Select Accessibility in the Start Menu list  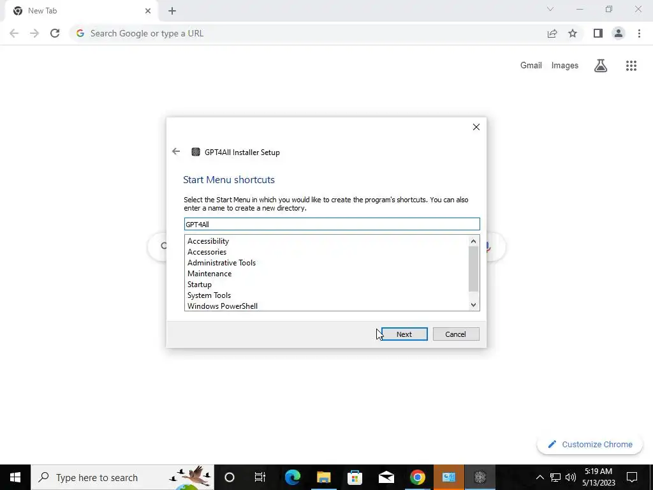209,241
